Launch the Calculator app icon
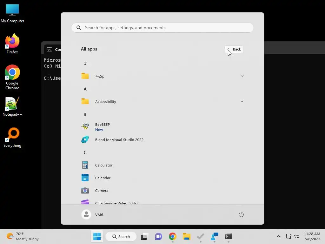Image resolution: width=325 pixels, height=244 pixels. click(85, 165)
